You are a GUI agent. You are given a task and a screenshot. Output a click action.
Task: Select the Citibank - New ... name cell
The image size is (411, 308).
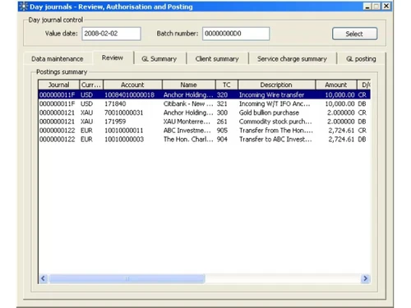coord(188,103)
